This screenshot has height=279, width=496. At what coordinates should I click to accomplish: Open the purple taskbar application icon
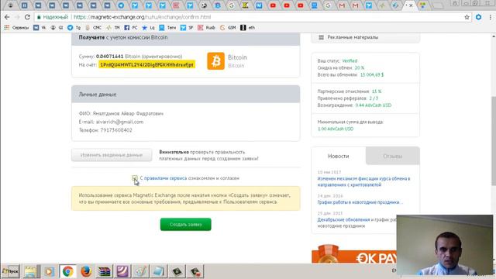click(122, 271)
